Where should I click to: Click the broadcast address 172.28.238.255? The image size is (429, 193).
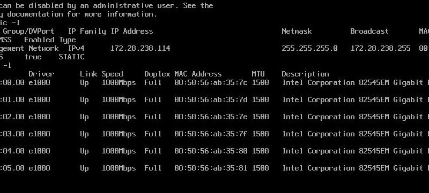click(x=381, y=49)
